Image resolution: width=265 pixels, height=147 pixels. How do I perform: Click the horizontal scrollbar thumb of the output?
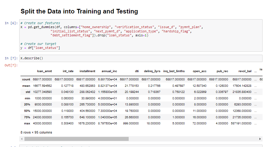76,139
